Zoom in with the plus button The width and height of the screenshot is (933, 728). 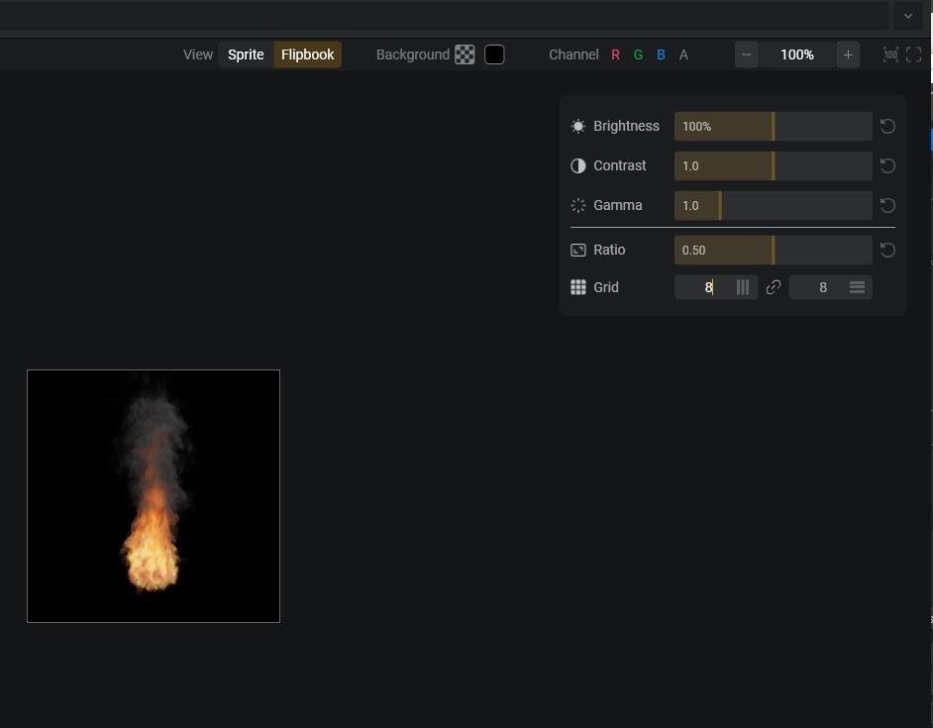coord(848,54)
